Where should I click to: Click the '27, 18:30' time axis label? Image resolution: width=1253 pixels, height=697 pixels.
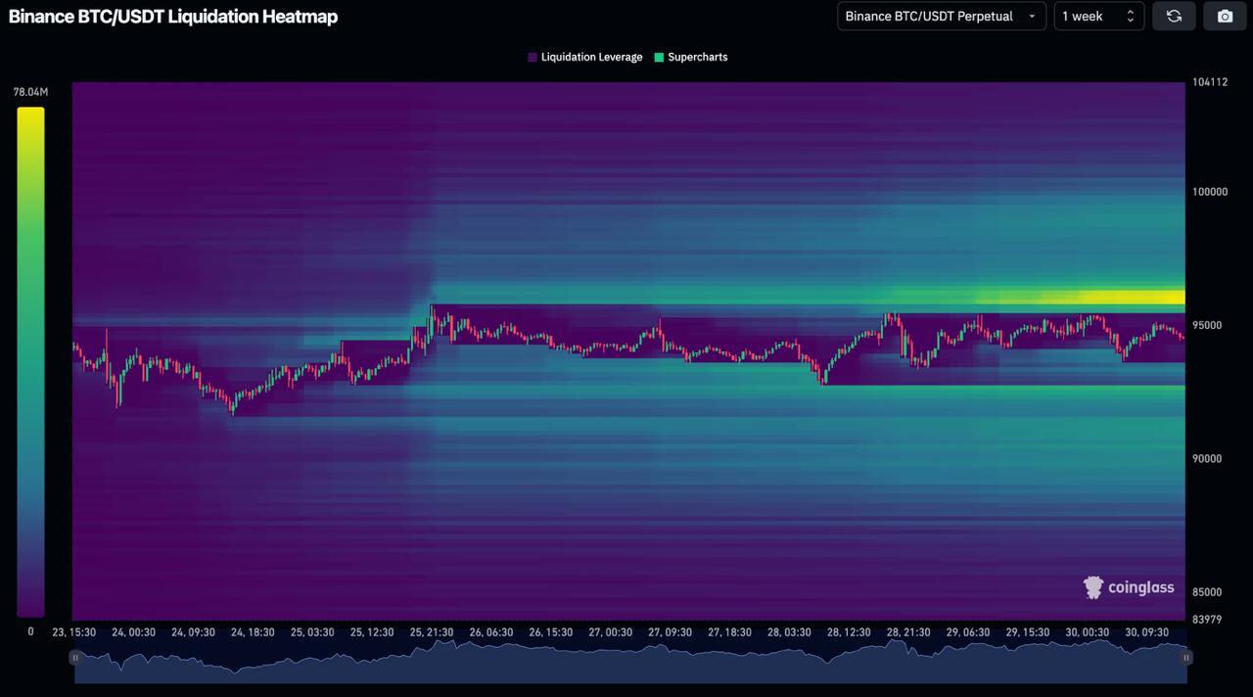click(730, 632)
